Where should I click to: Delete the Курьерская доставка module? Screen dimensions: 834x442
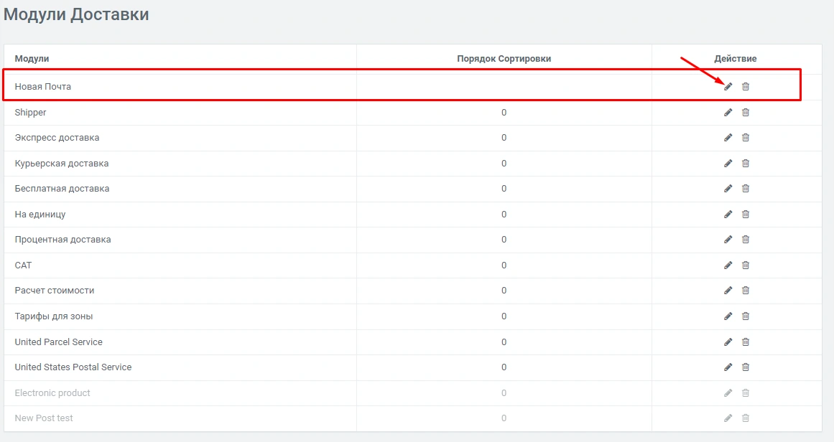coord(745,164)
